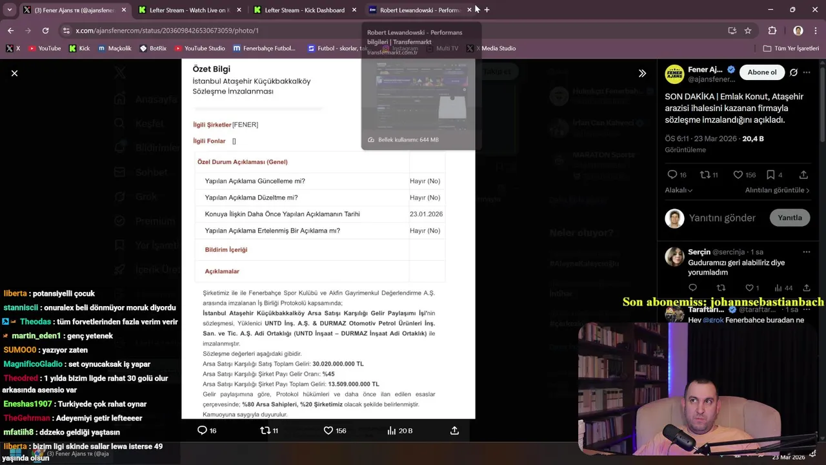Click the repost icon under the photo
The width and height of the screenshot is (826, 465).
click(265, 430)
